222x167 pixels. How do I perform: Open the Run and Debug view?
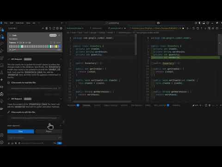[x=2, y=51]
